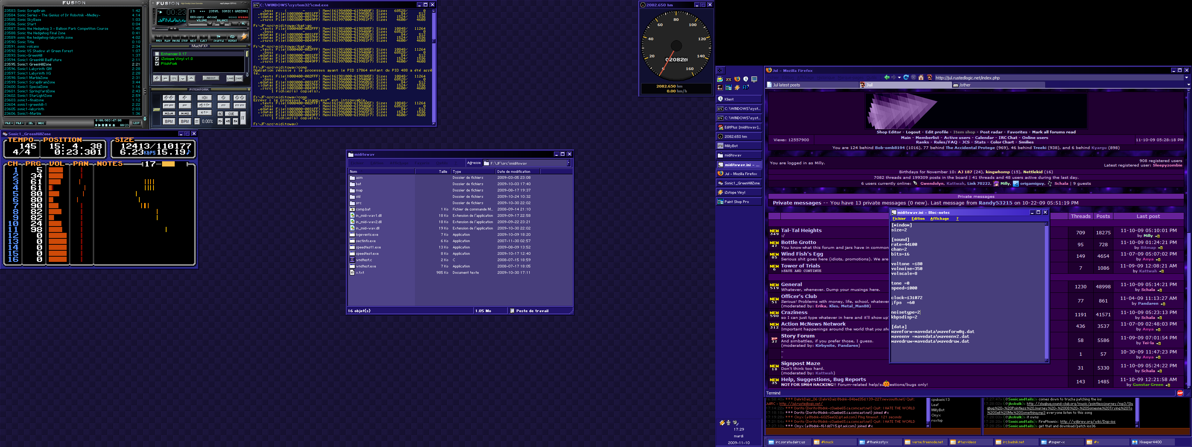Screen dimensions: 1192x447
Task: Click the Logout link on forum
Action: pyautogui.click(x=913, y=132)
